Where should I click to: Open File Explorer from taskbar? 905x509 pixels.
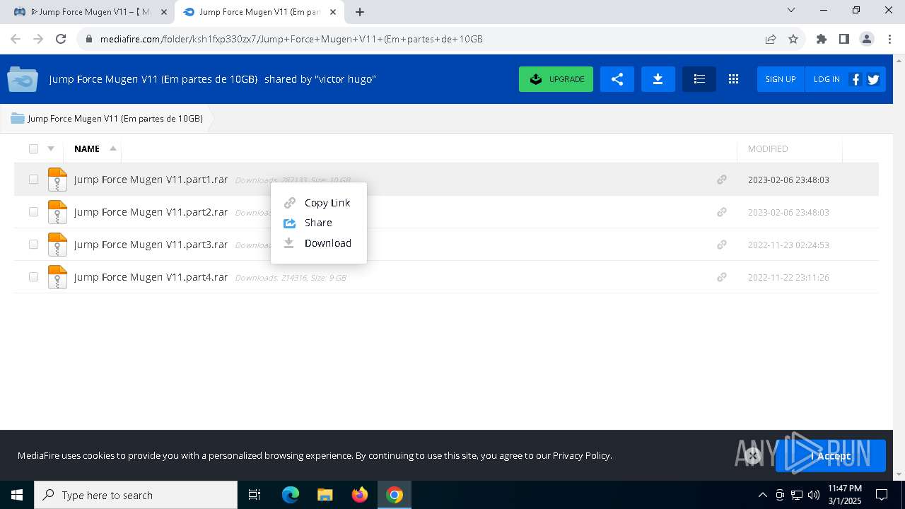coord(325,495)
